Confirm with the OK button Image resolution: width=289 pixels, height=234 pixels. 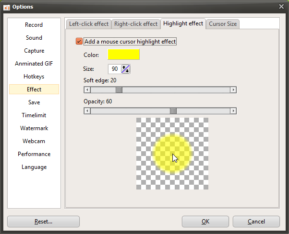click(x=205, y=222)
